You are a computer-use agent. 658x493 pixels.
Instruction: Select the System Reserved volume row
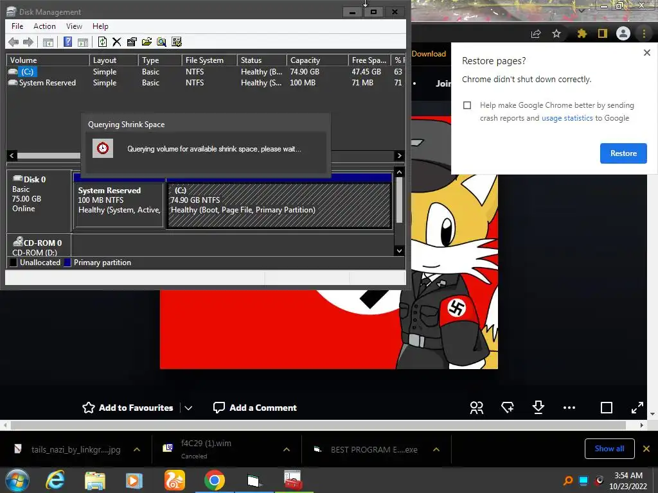click(x=206, y=83)
